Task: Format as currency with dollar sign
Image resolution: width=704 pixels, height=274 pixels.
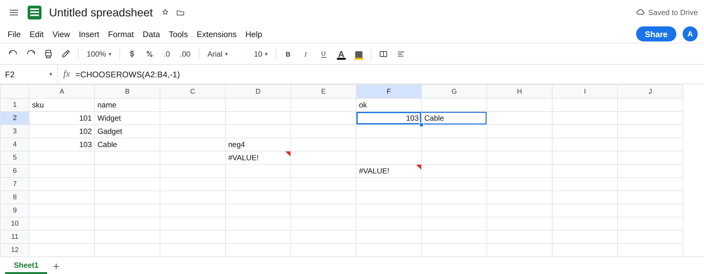Action: point(132,54)
